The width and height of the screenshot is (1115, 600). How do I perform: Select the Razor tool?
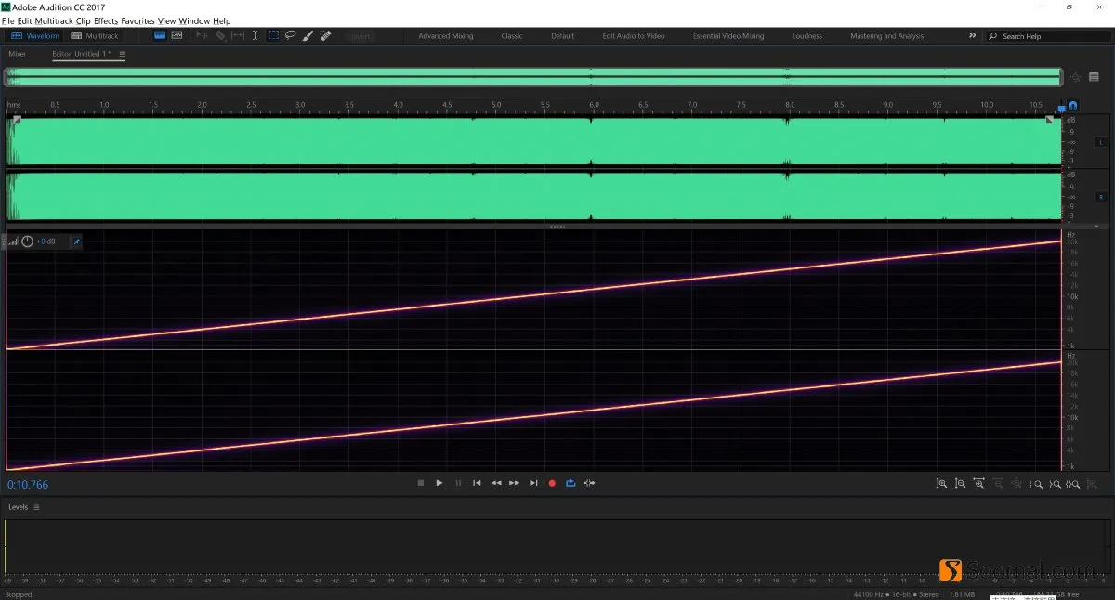tap(220, 35)
